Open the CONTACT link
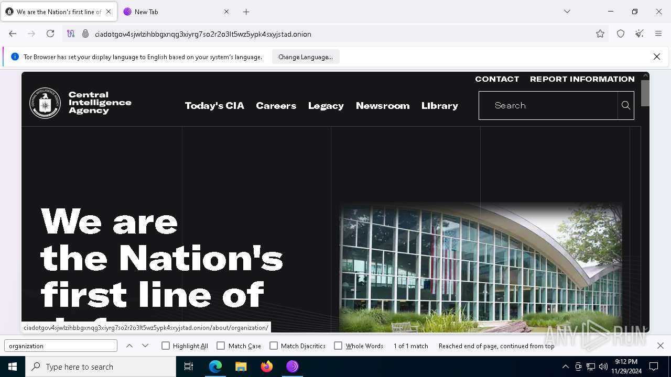The width and height of the screenshot is (671, 377). (x=497, y=79)
